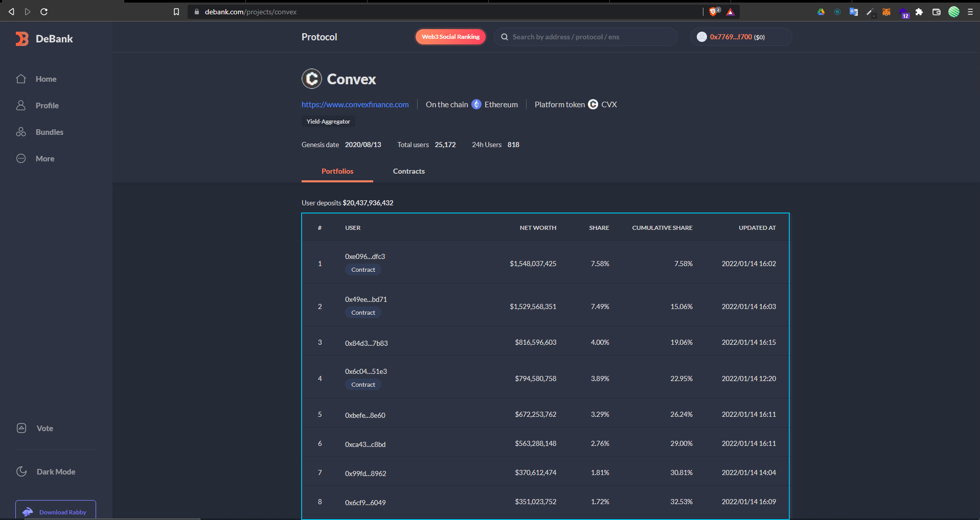980x520 pixels.
Task: Open user 0xe096...dfc3 profile
Action: click(x=364, y=256)
